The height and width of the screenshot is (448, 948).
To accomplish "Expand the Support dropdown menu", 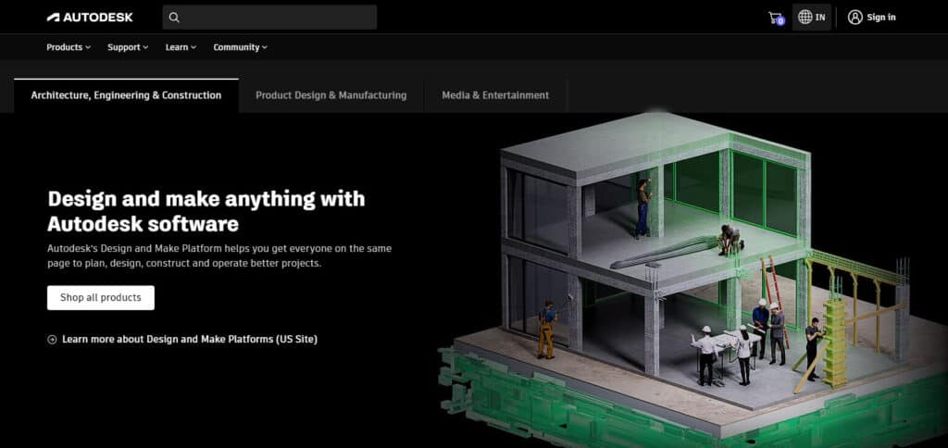I will 128,47.
